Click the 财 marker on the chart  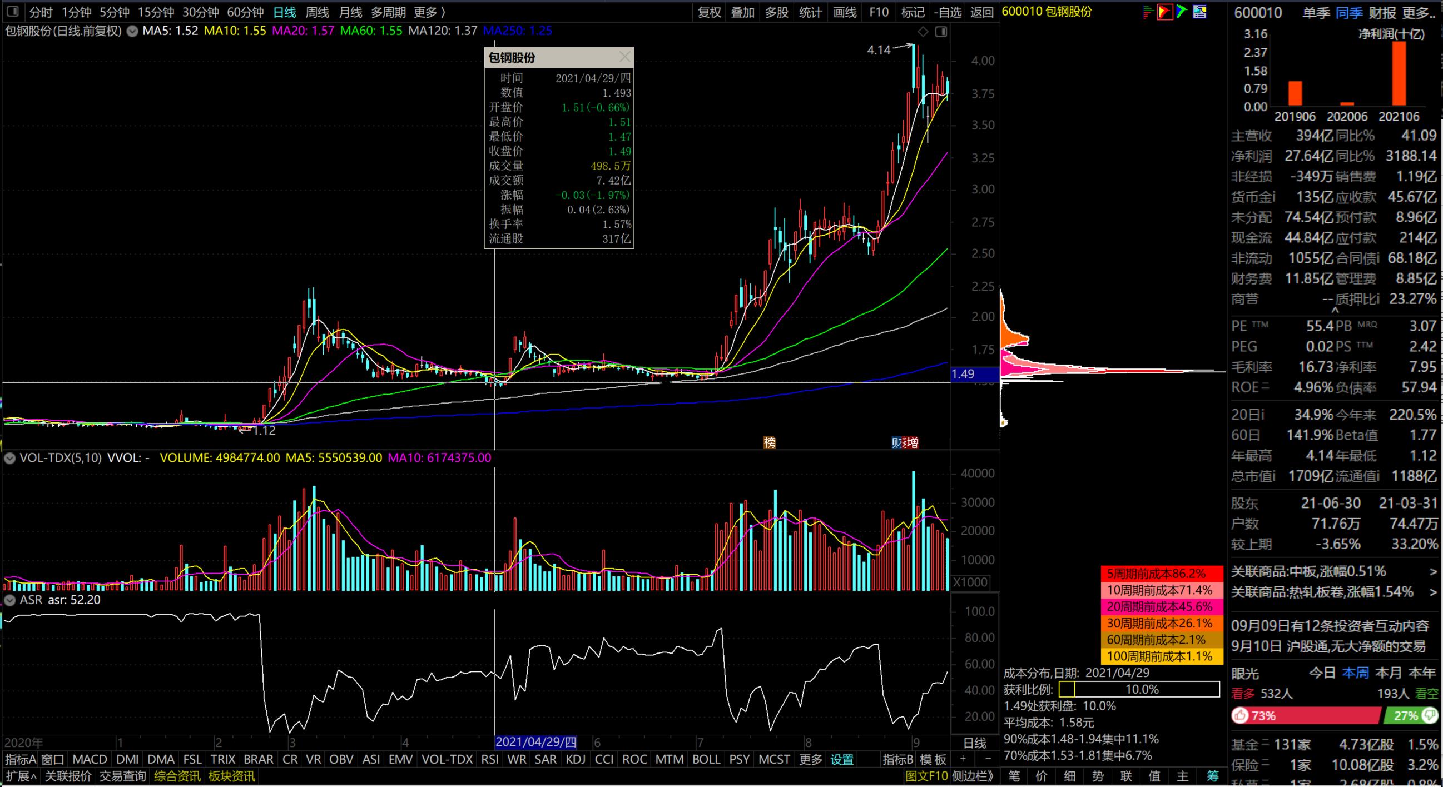pos(897,443)
